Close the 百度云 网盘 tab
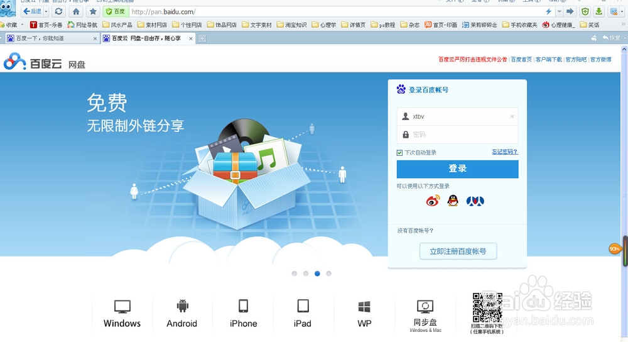628x342 pixels. point(191,38)
